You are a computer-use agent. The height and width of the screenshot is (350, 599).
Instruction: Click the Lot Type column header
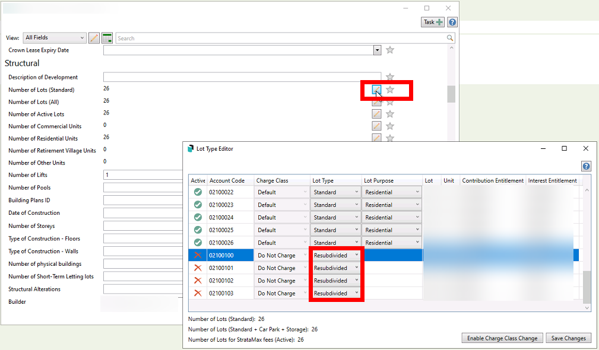[x=336, y=180]
